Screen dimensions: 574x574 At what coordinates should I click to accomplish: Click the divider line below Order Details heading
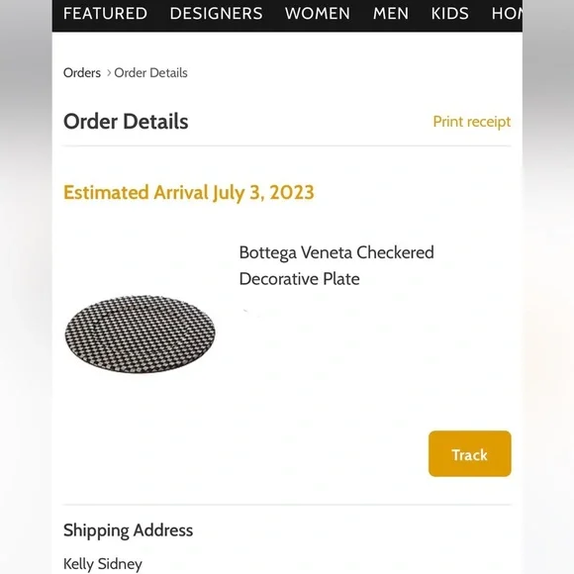[x=287, y=145]
